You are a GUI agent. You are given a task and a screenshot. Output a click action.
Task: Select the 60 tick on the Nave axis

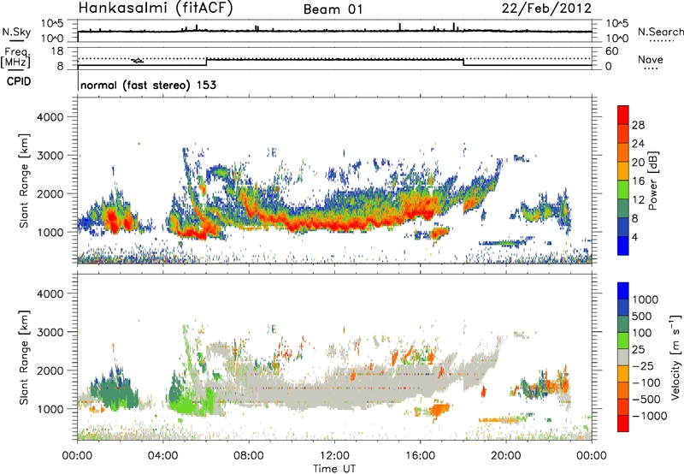tap(611, 51)
